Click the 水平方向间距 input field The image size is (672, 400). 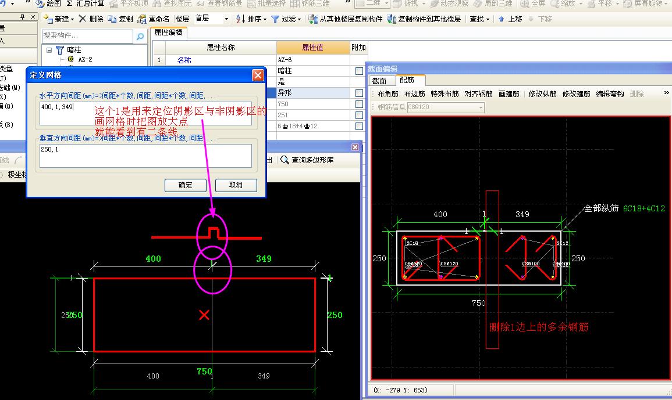click(145, 113)
